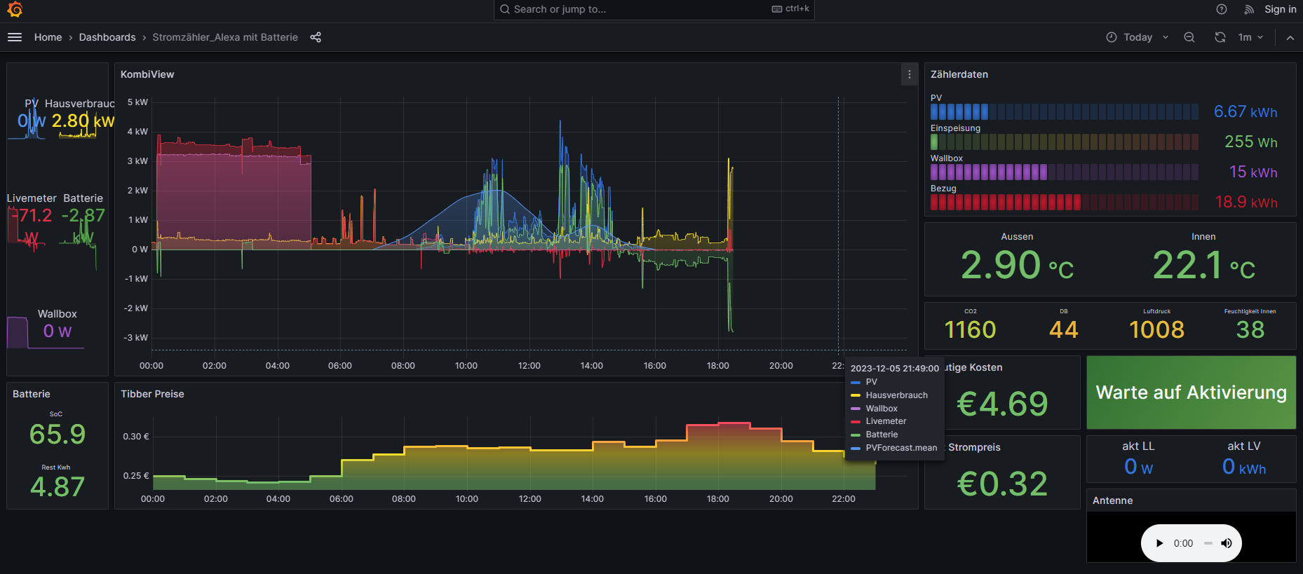Go to Home breadcrumb

48,37
